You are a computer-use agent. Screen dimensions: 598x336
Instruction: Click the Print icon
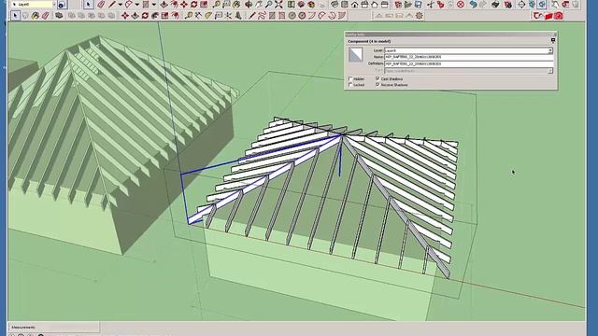click(x=495, y=5)
